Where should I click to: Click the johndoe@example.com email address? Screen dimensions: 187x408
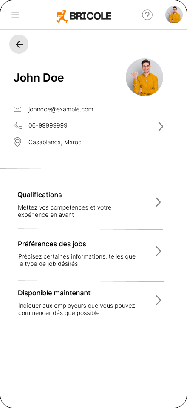pyautogui.click(x=61, y=110)
